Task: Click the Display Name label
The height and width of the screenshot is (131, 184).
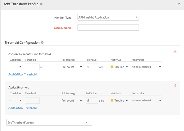Action: point(63,28)
